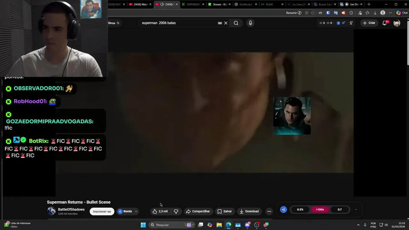Open the browser profile icon
The image size is (409, 230).
(383, 13)
